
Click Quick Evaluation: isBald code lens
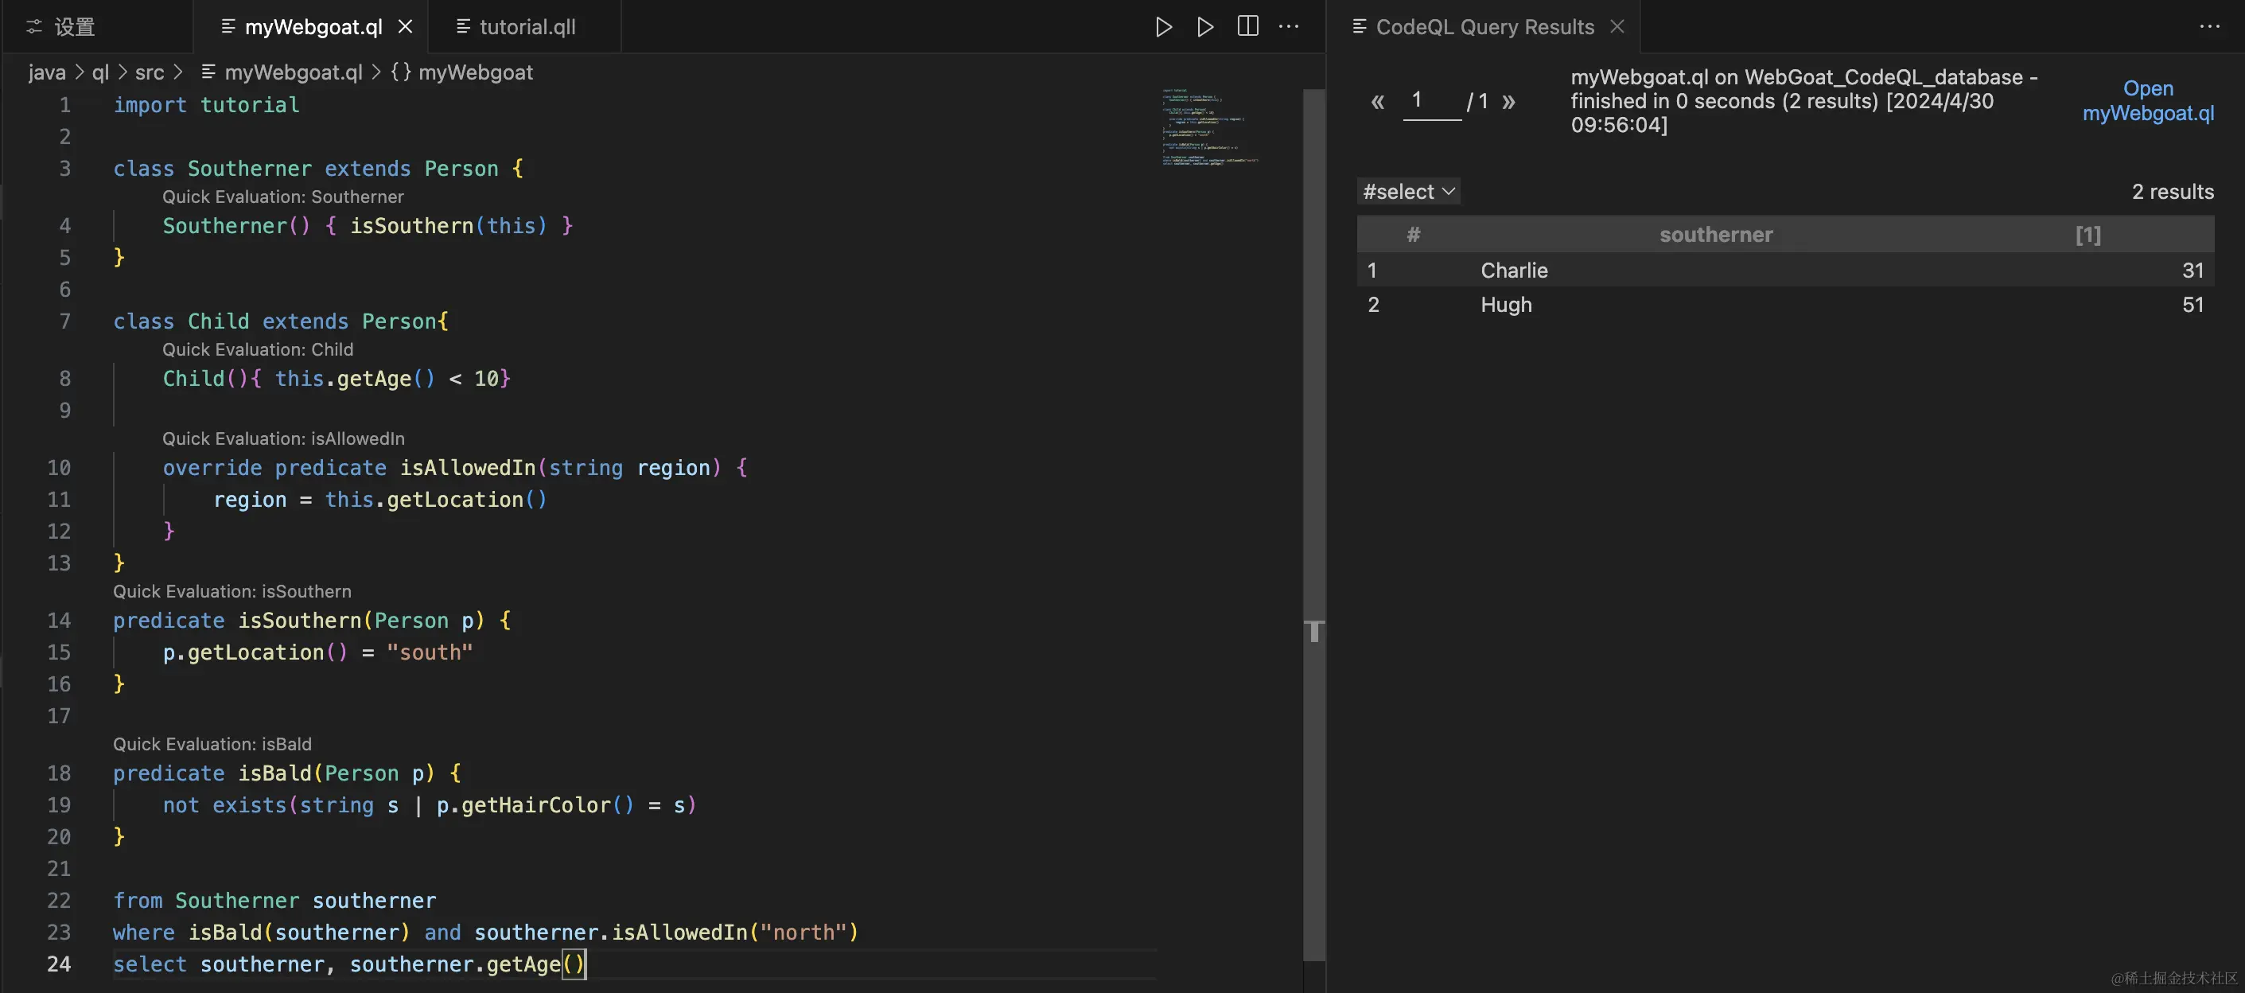(x=212, y=744)
